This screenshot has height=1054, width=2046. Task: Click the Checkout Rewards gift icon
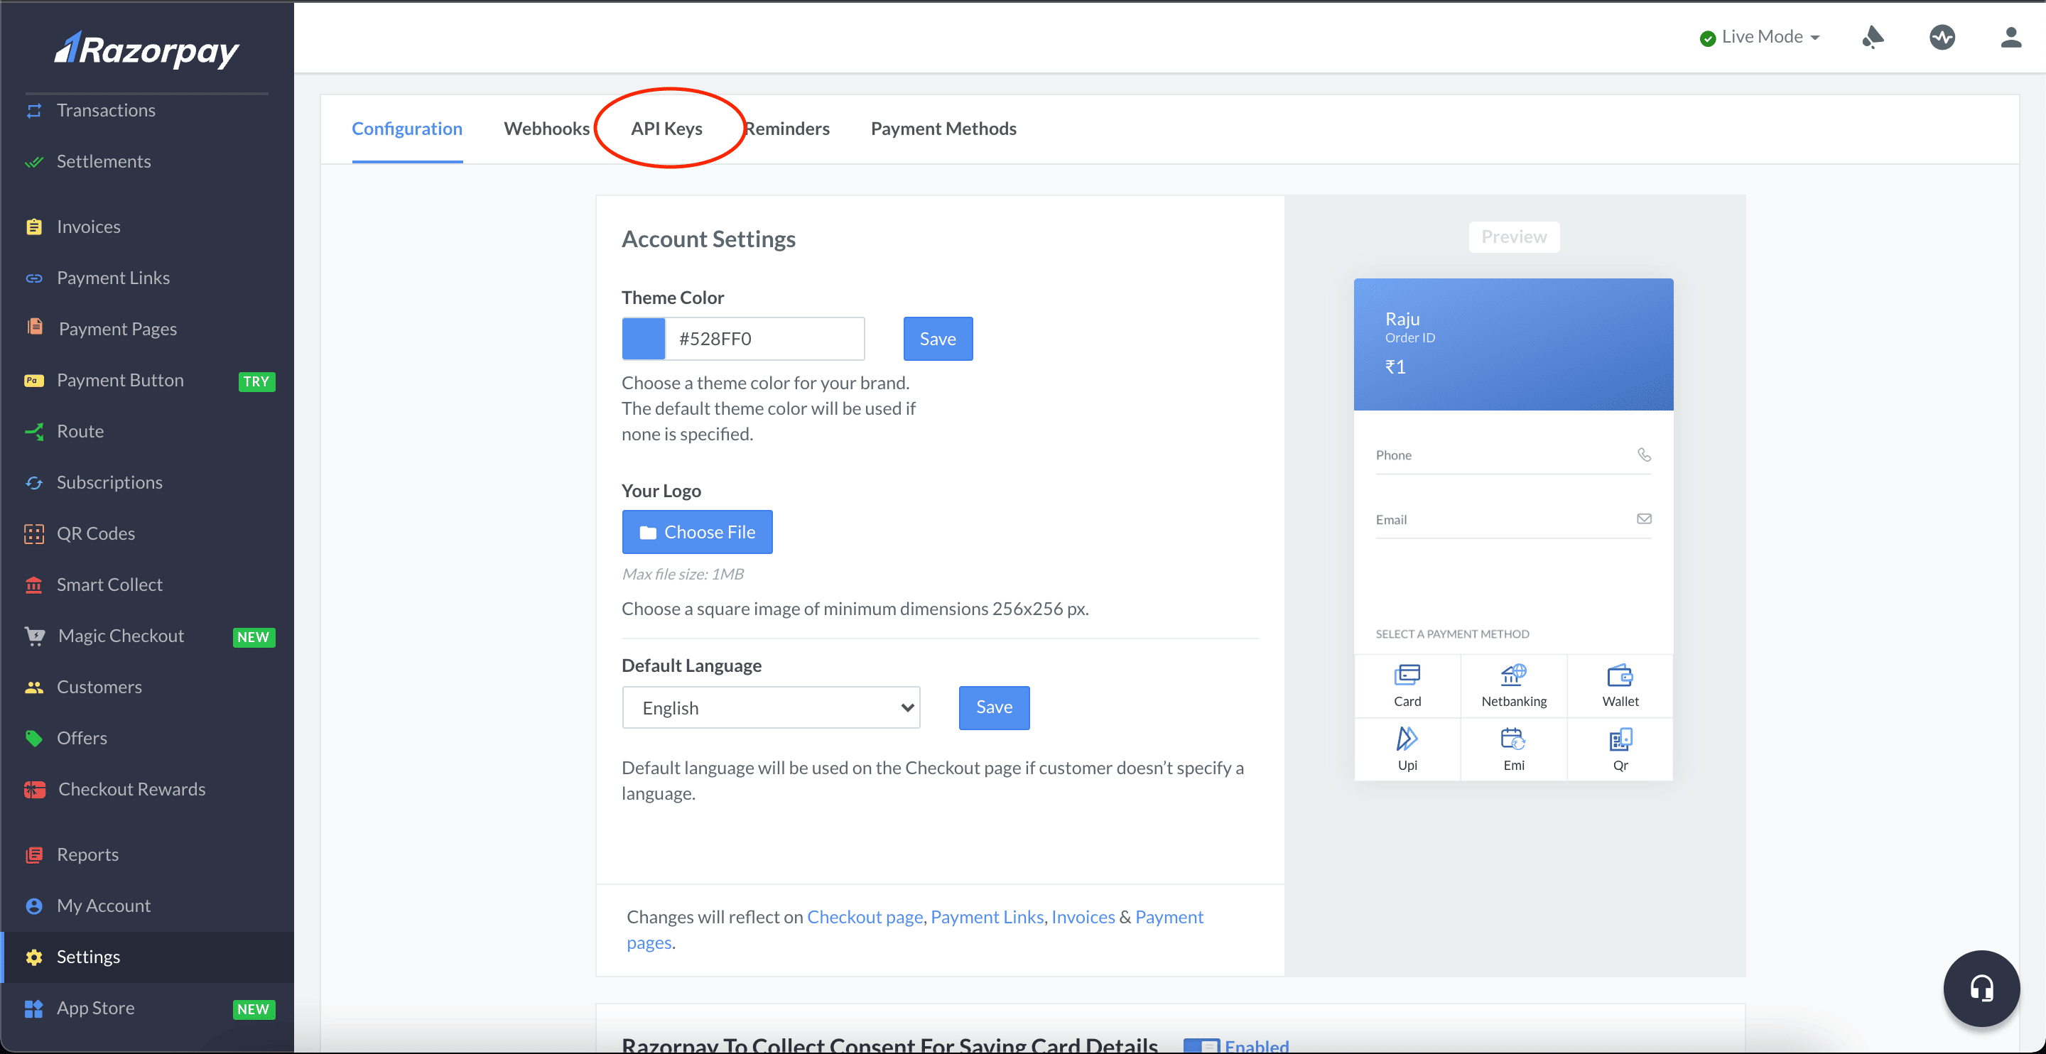tap(34, 790)
